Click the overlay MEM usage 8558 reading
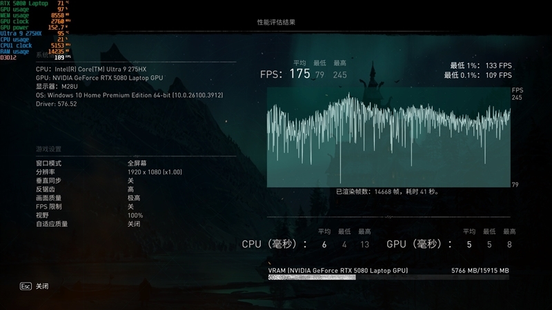Viewport: 552px width, 310px height. (x=35, y=15)
